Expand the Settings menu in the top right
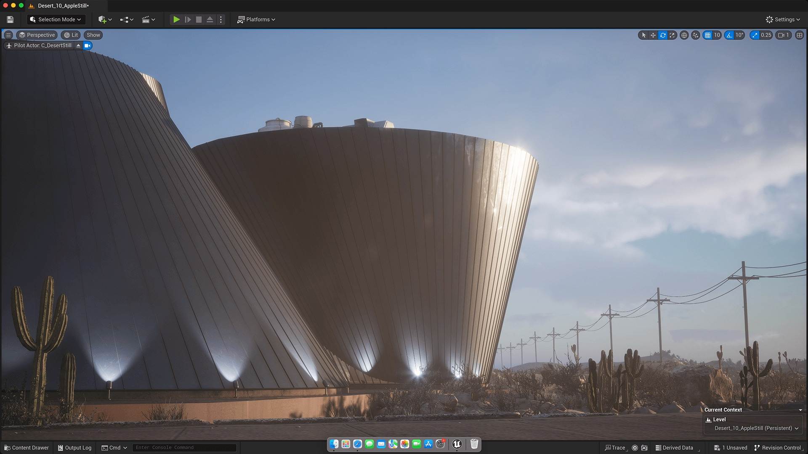The image size is (808, 454). tap(783, 19)
